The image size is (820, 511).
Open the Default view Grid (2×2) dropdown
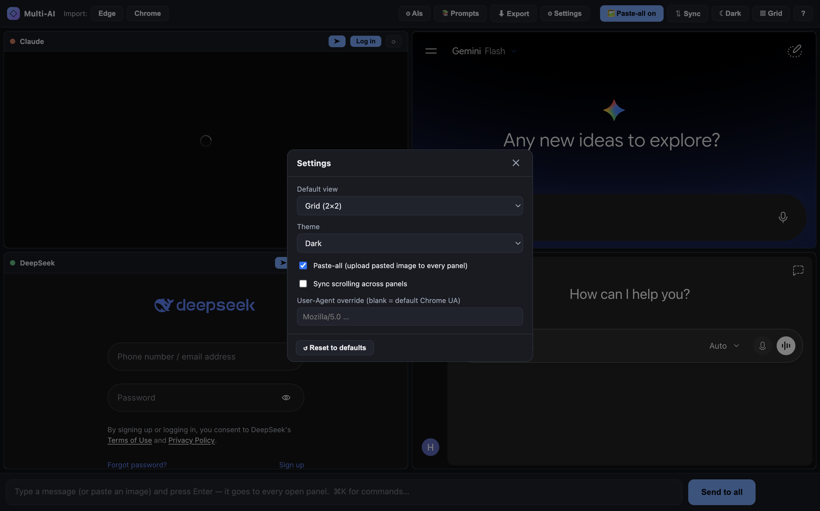[x=410, y=206]
